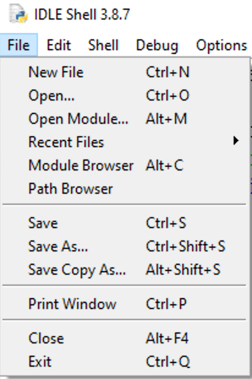Open the Shell menu

(103, 45)
